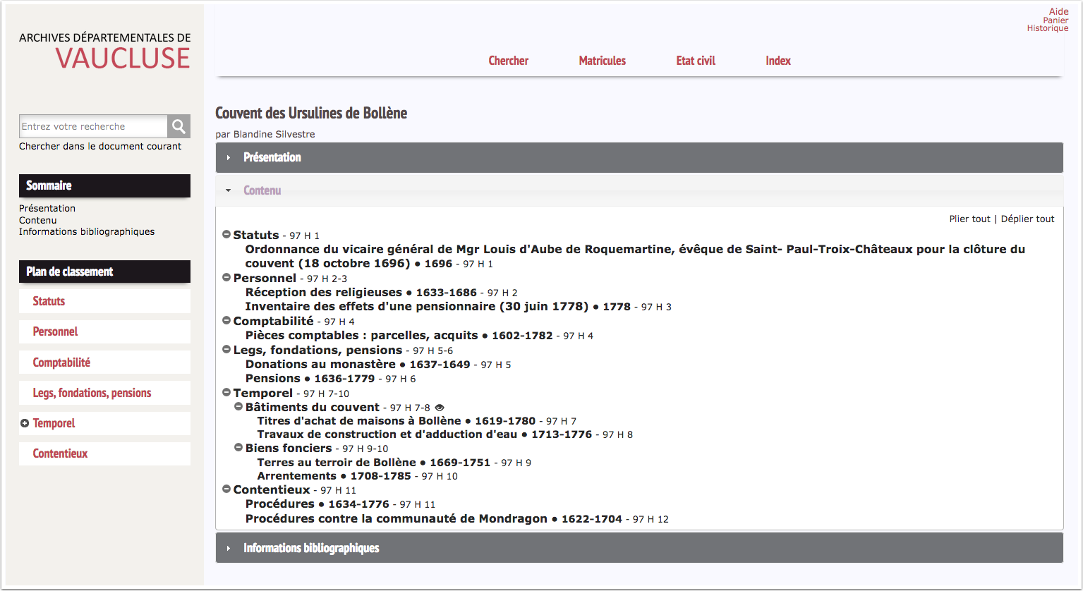Collapse the Personnel minus icon
Screen dimensions: 1083x591
point(226,278)
